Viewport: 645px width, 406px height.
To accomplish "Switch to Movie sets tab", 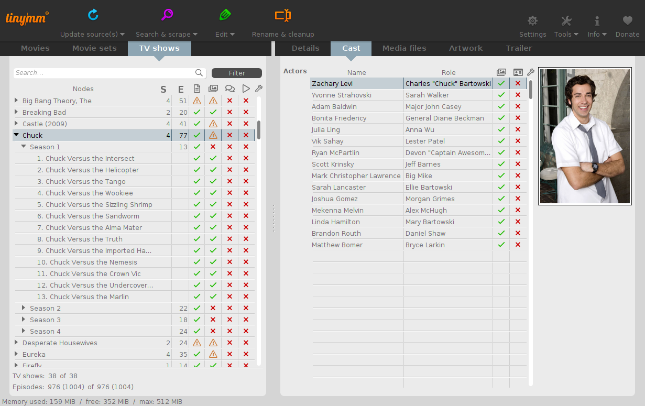I will tap(94, 48).
